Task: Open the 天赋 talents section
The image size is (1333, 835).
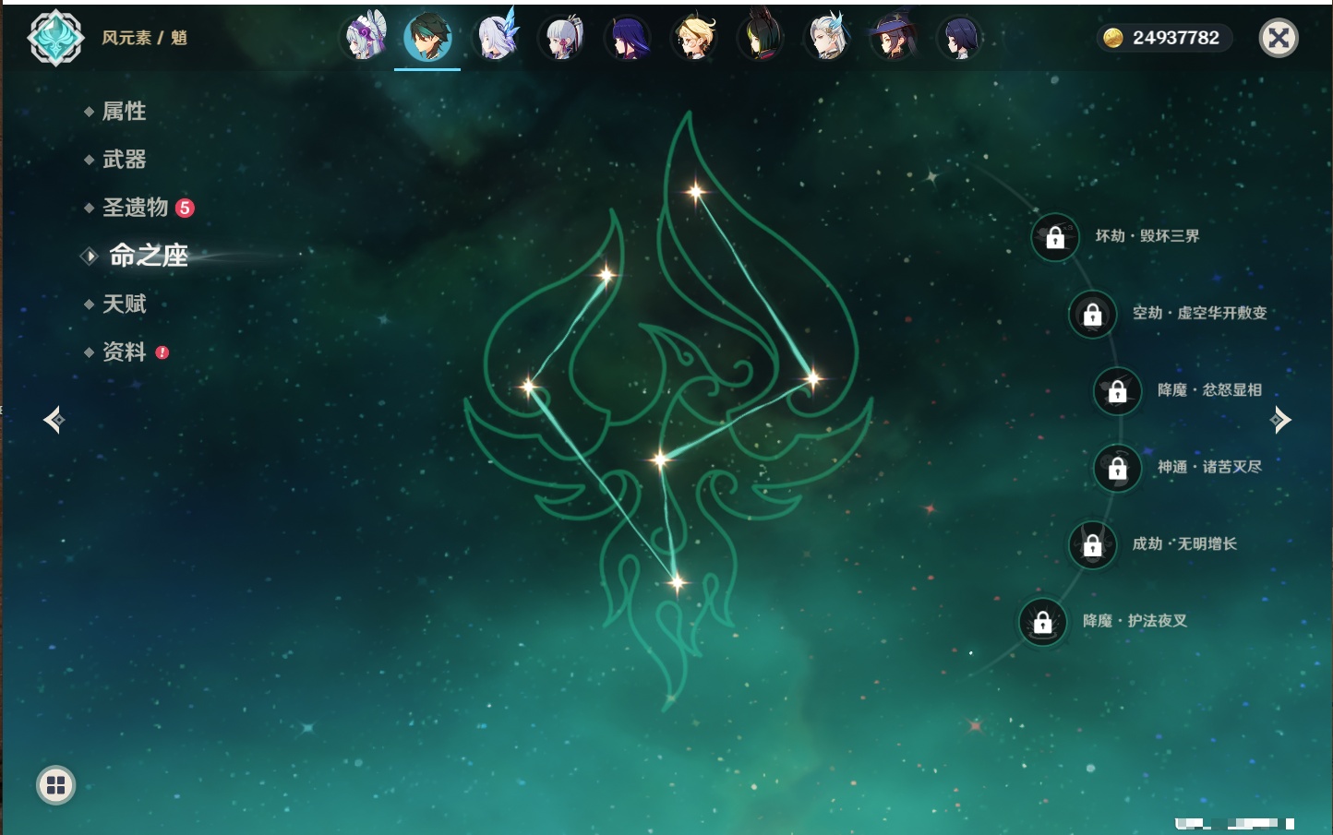Action: pyautogui.click(x=124, y=304)
